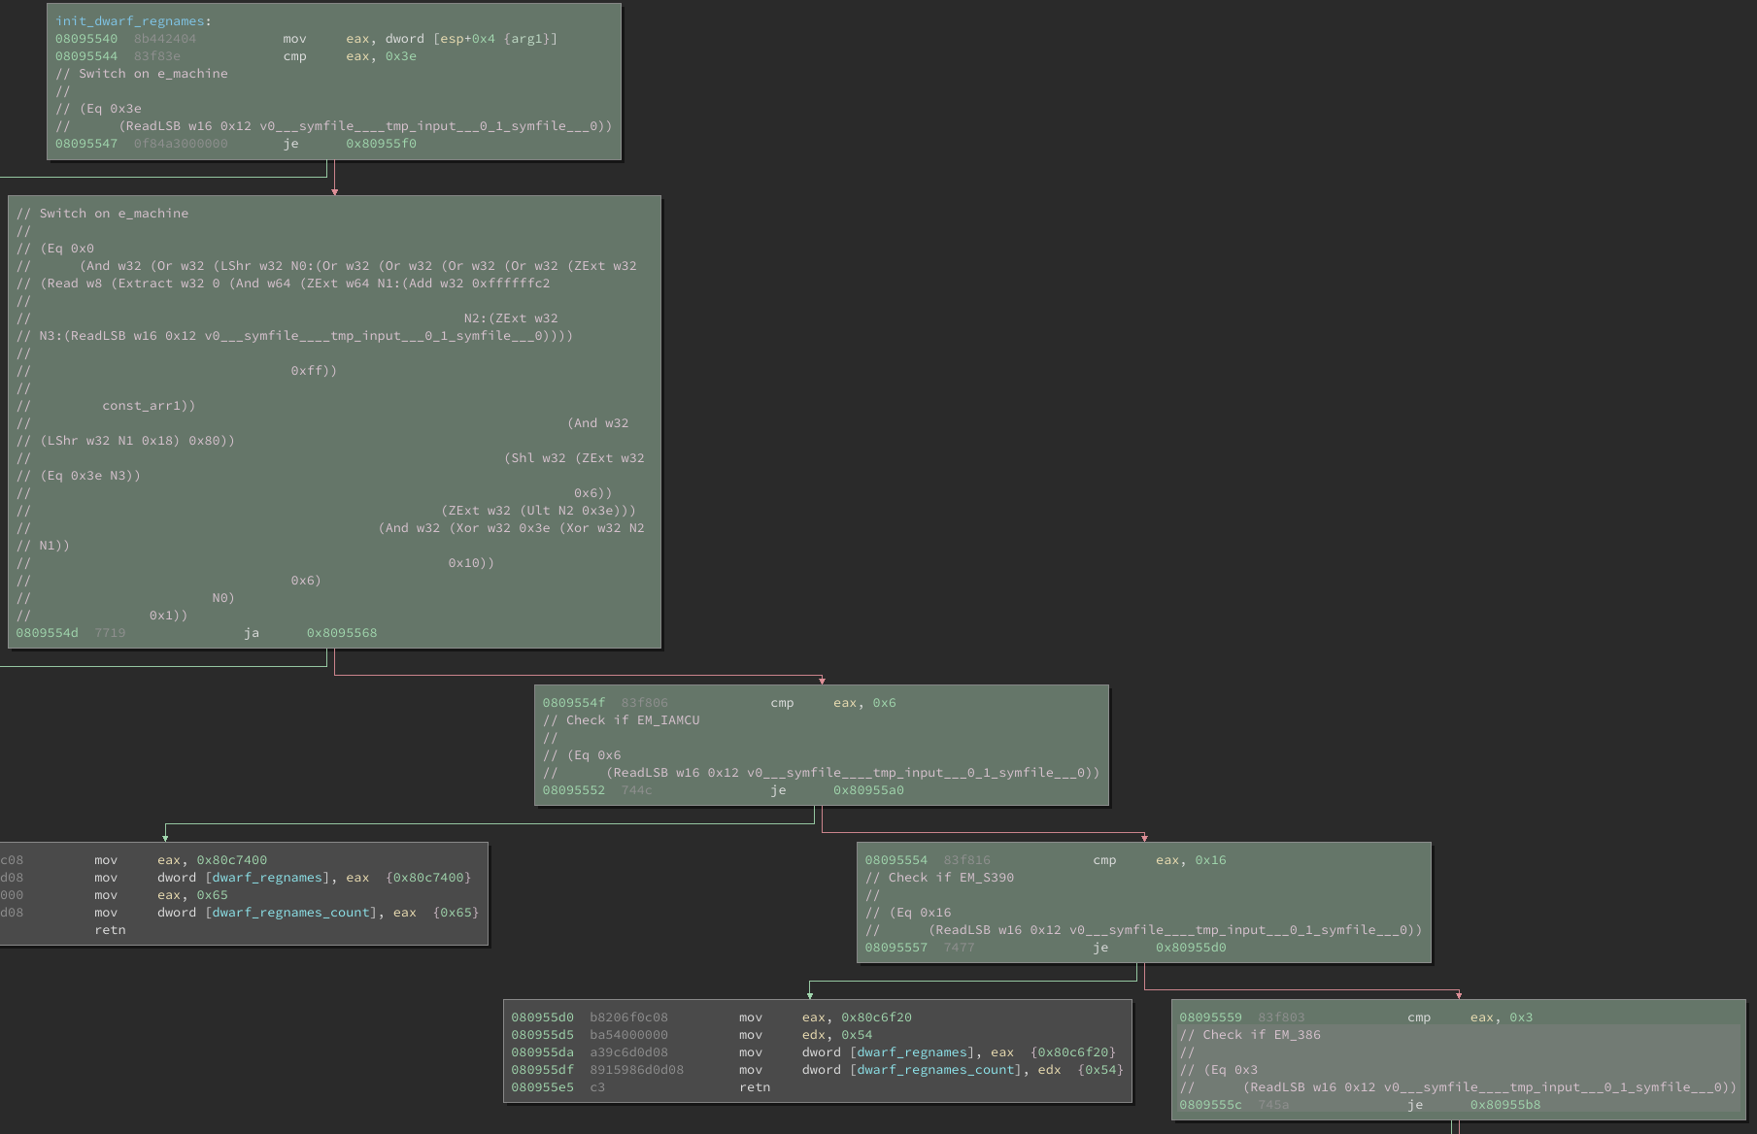Select jump target 0x80955a0 in EM_IAMCU block

868,790
